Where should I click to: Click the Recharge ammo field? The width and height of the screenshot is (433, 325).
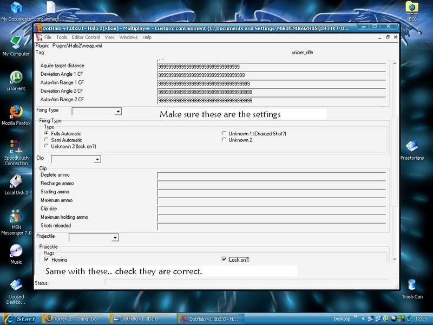(x=271, y=184)
